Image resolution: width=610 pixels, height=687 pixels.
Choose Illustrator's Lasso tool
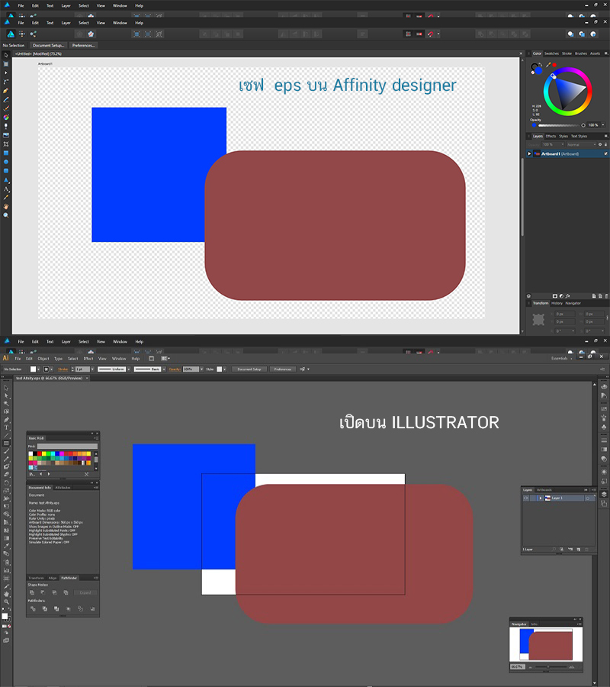point(6,412)
